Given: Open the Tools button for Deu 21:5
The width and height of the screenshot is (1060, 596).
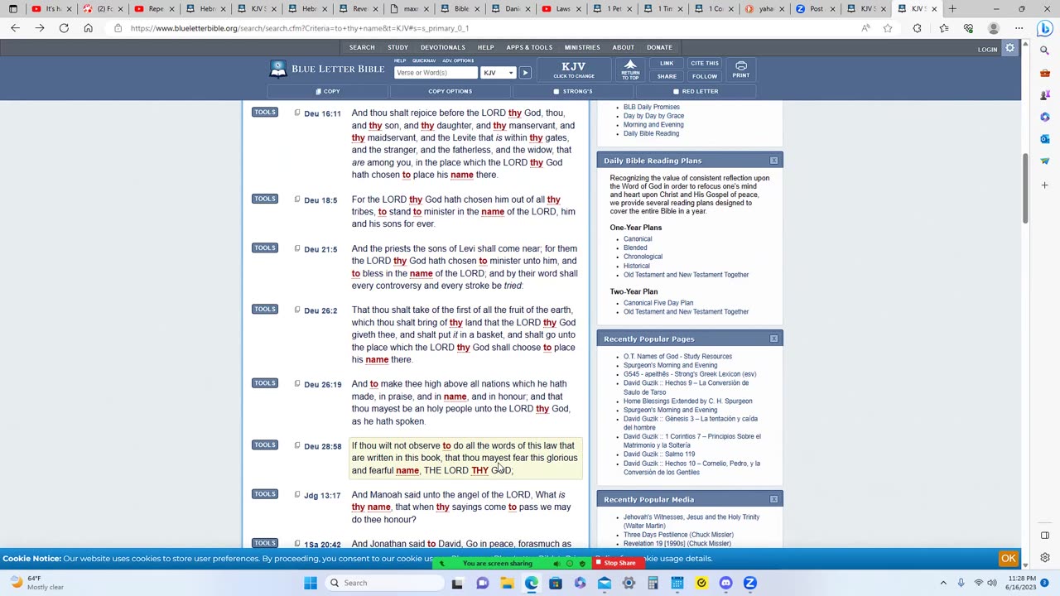Looking at the screenshot, I should point(265,248).
